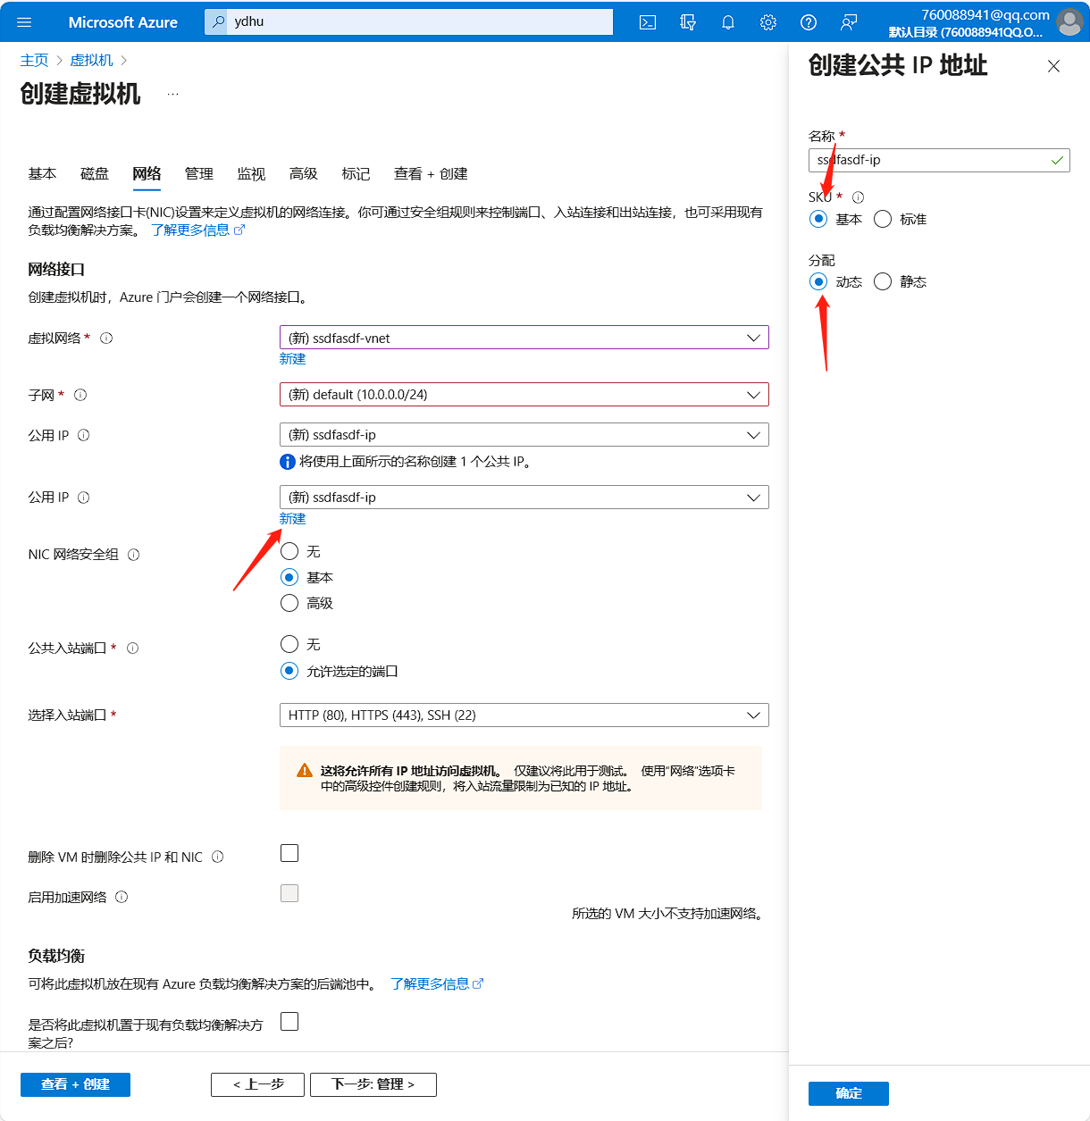Expand the 虚拟网络 dropdown
The height and width of the screenshot is (1121, 1090).
point(524,338)
